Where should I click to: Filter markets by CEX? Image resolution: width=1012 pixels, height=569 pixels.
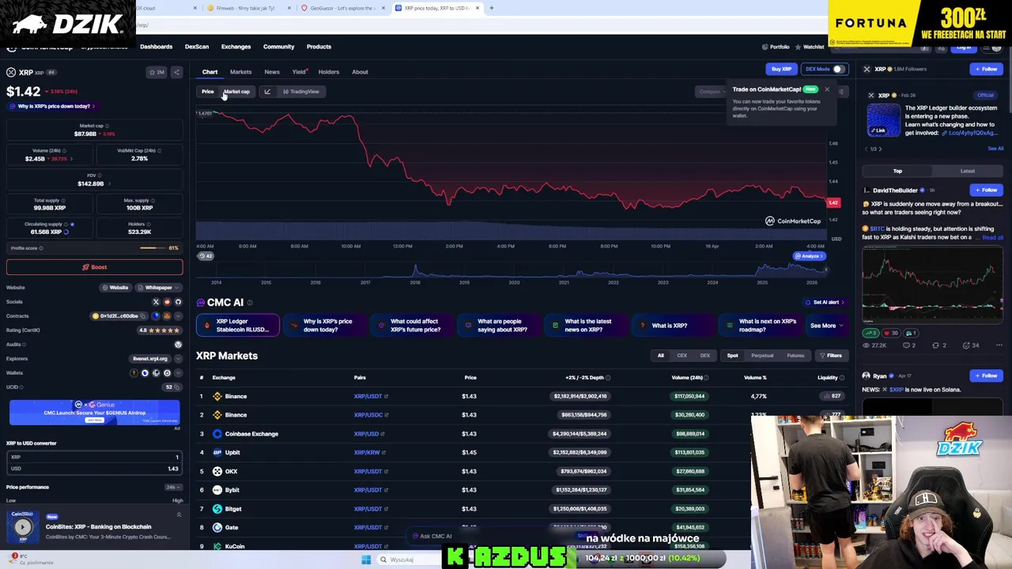point(682,356)
